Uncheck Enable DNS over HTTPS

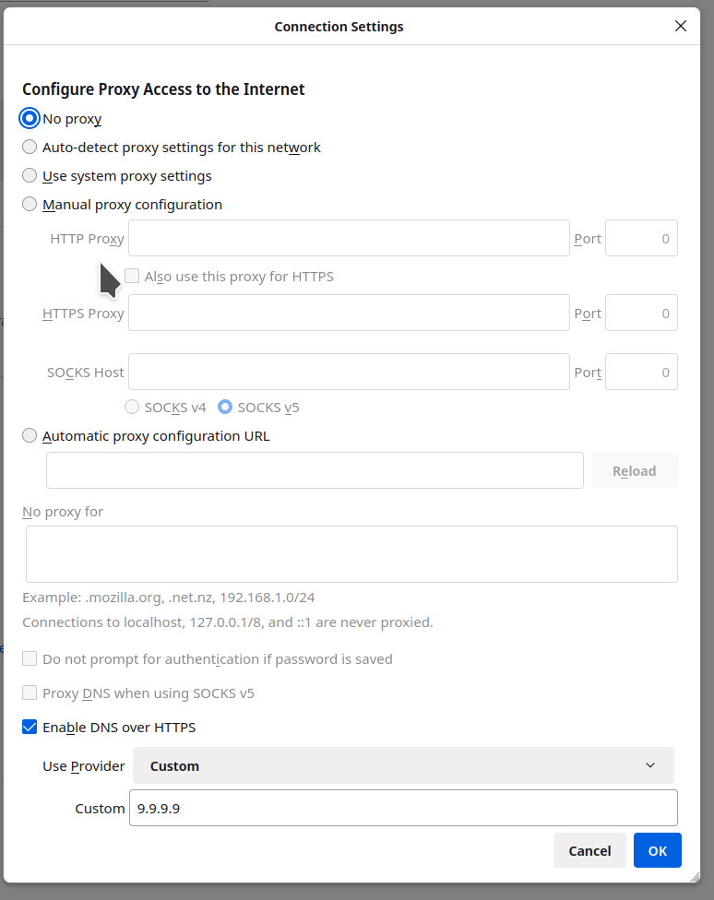pyautogui.click(x=30, y=727)
